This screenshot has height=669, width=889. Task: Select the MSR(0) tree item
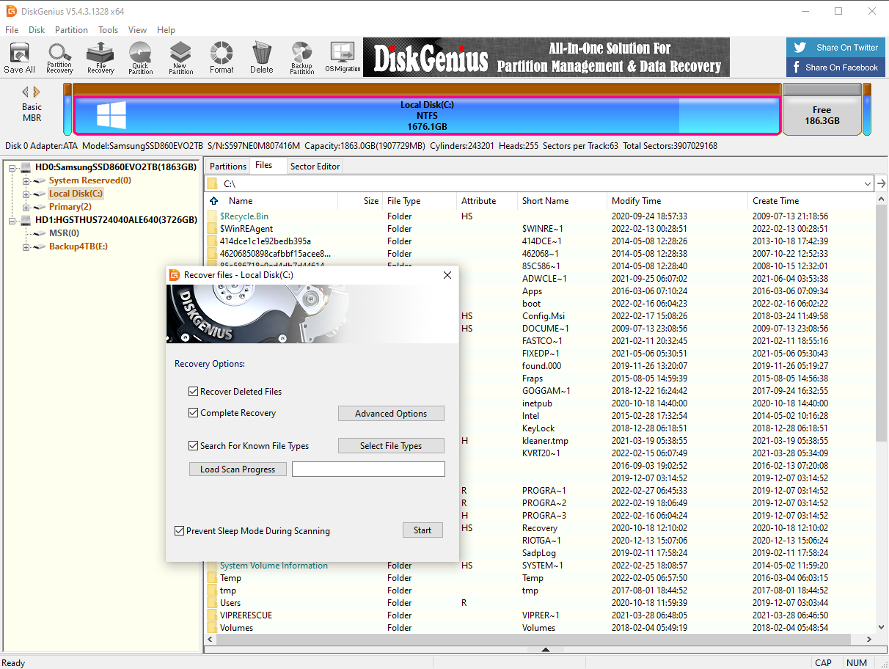click(x=64, y=233)
